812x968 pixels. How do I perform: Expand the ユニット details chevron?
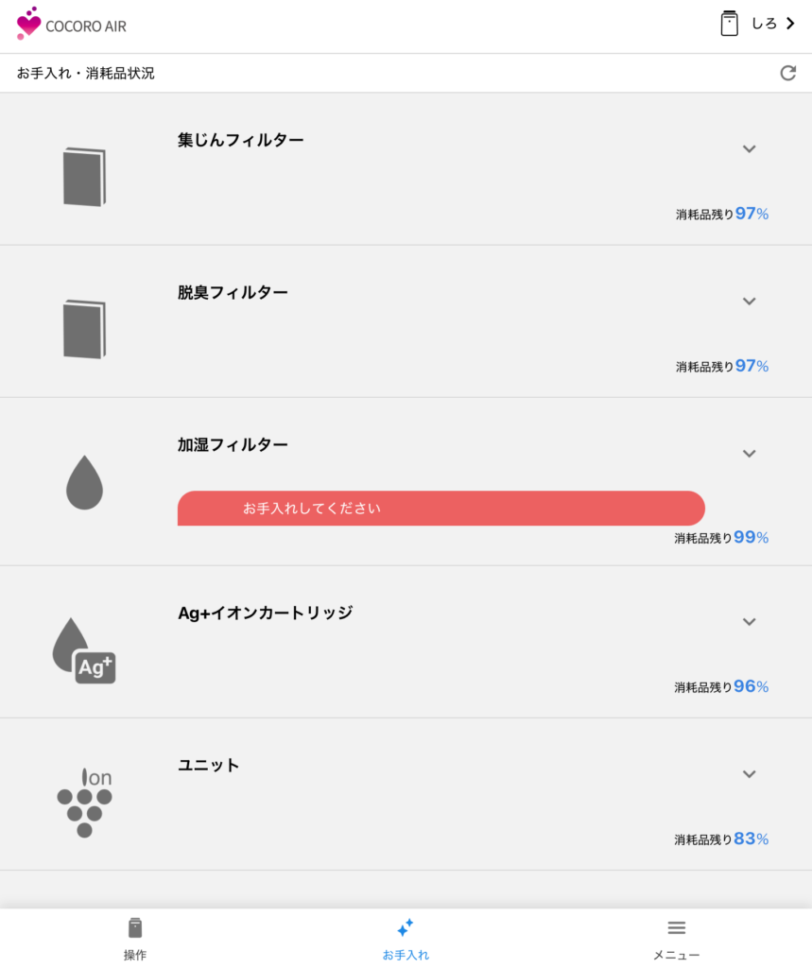(749, 773)
